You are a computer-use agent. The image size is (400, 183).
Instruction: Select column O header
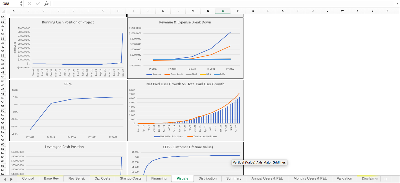click(x=223, y=11)
